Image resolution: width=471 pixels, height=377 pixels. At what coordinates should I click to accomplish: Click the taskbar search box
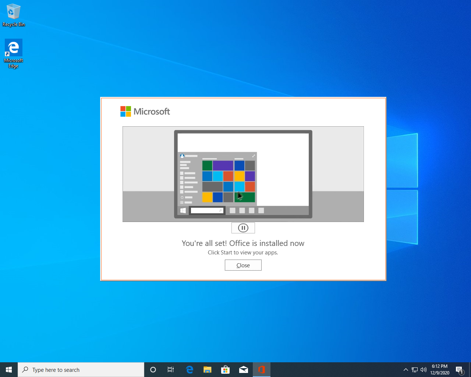pyautogui.click(x=81, y=370)
